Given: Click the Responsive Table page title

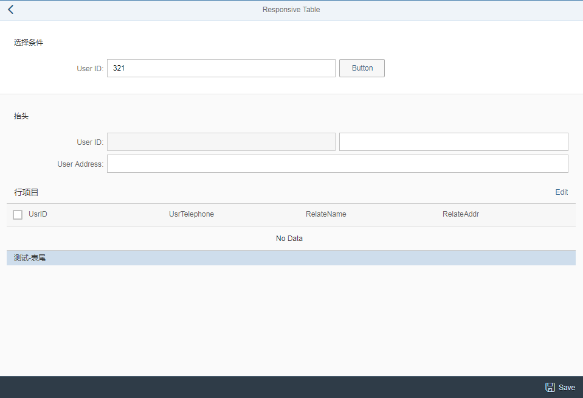Looking at the screenshot, I should 291,10.
